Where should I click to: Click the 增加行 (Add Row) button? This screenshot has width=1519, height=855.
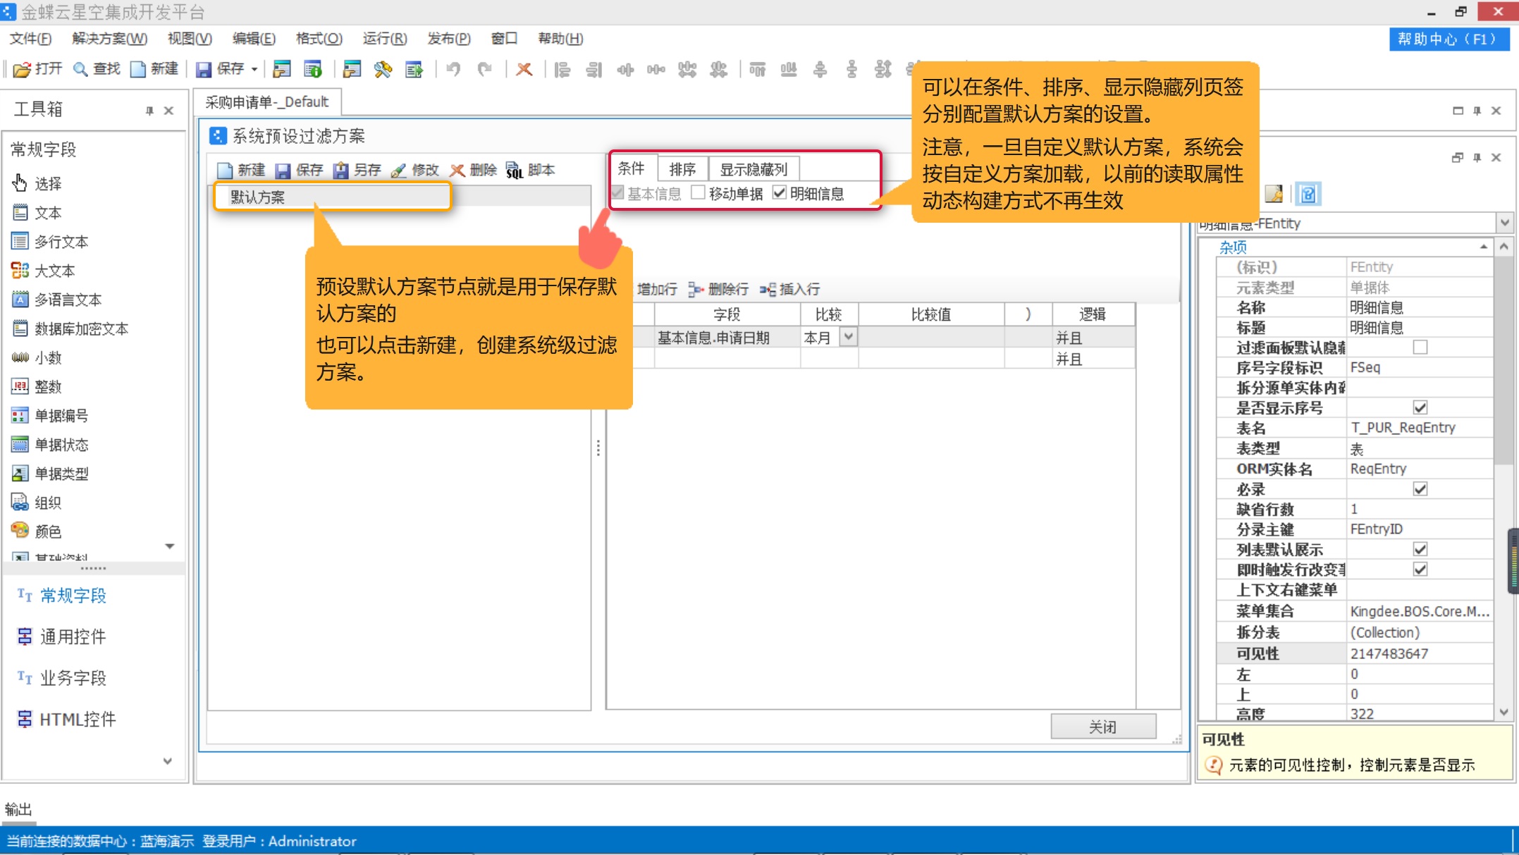click(656, 289)
